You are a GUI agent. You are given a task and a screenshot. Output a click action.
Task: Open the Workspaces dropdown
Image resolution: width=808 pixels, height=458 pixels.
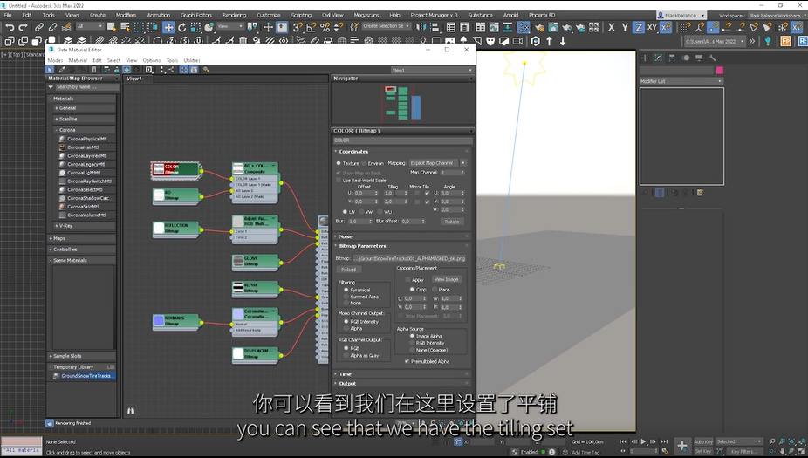point(776,16)
